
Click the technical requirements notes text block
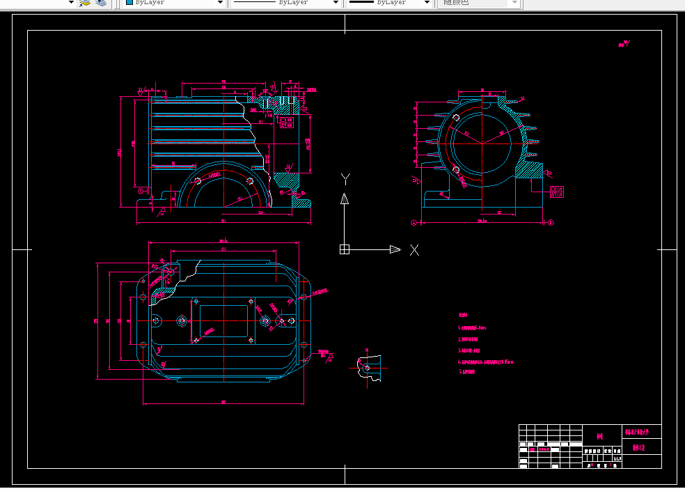click(x=485, y=343)
